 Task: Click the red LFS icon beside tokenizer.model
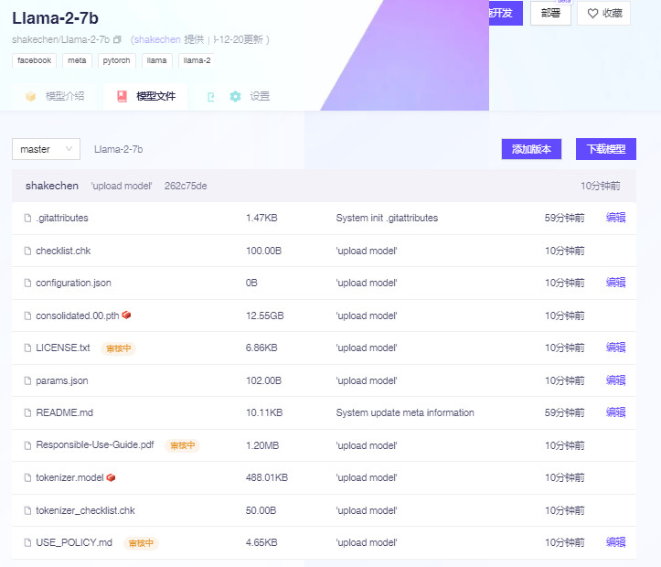111,477
